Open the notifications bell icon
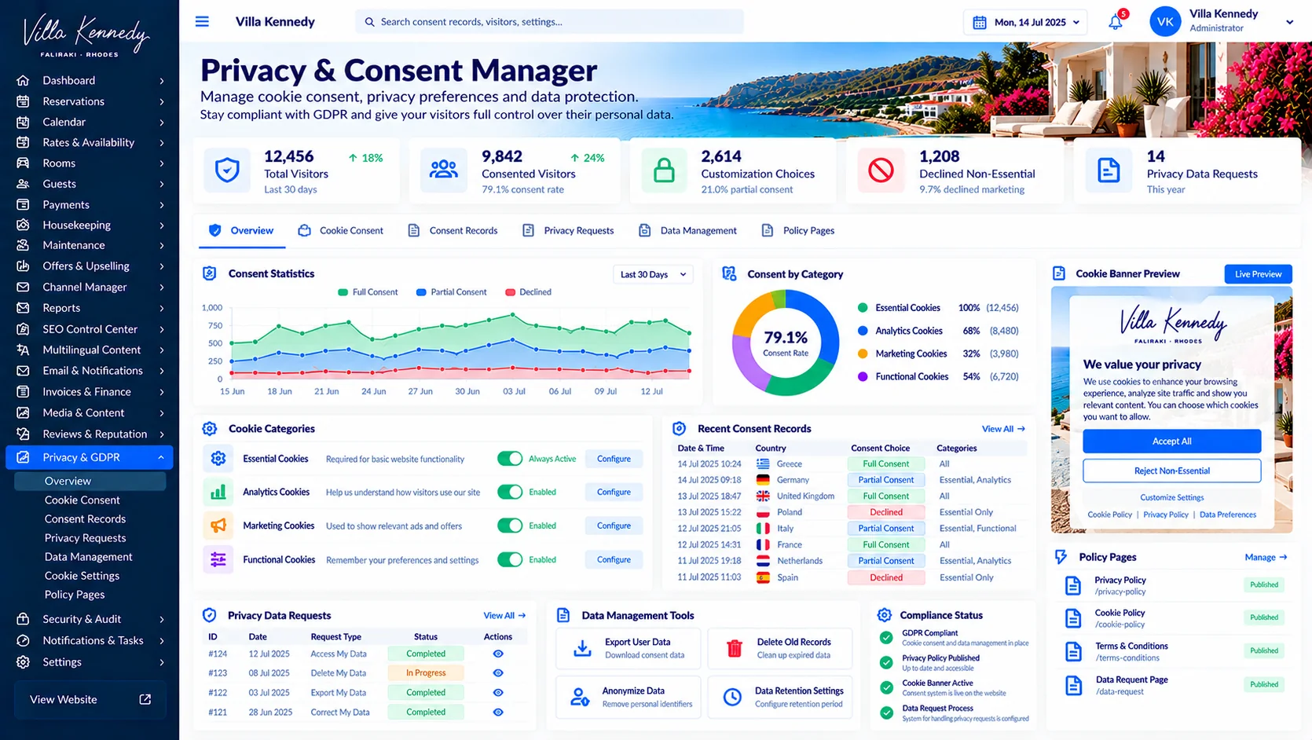The height and width of the screenshot is (740, 1312). [1116, 22]
